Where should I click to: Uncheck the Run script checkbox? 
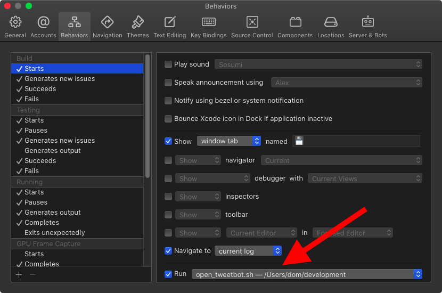[x=168, y=274]
